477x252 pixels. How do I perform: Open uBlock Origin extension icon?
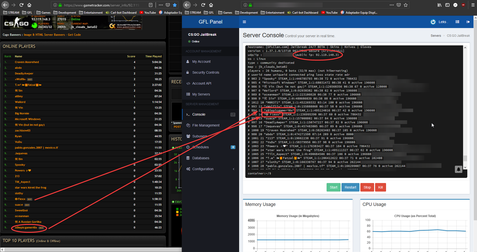463,5
